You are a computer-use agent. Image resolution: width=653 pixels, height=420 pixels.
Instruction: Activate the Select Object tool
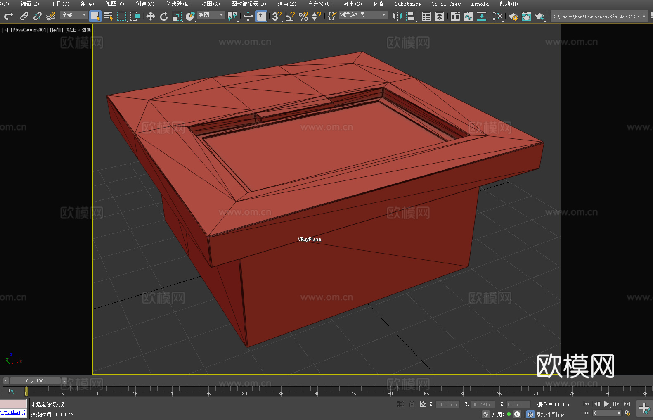tap(95, 16)
